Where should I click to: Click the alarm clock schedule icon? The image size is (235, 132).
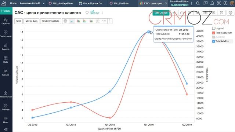(x=221, y=13)
